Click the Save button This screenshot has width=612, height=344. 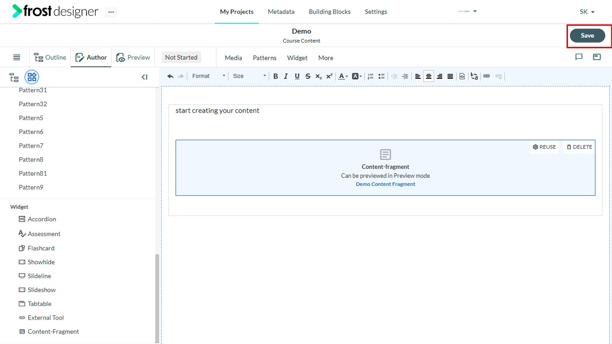(x=587, y=35)
